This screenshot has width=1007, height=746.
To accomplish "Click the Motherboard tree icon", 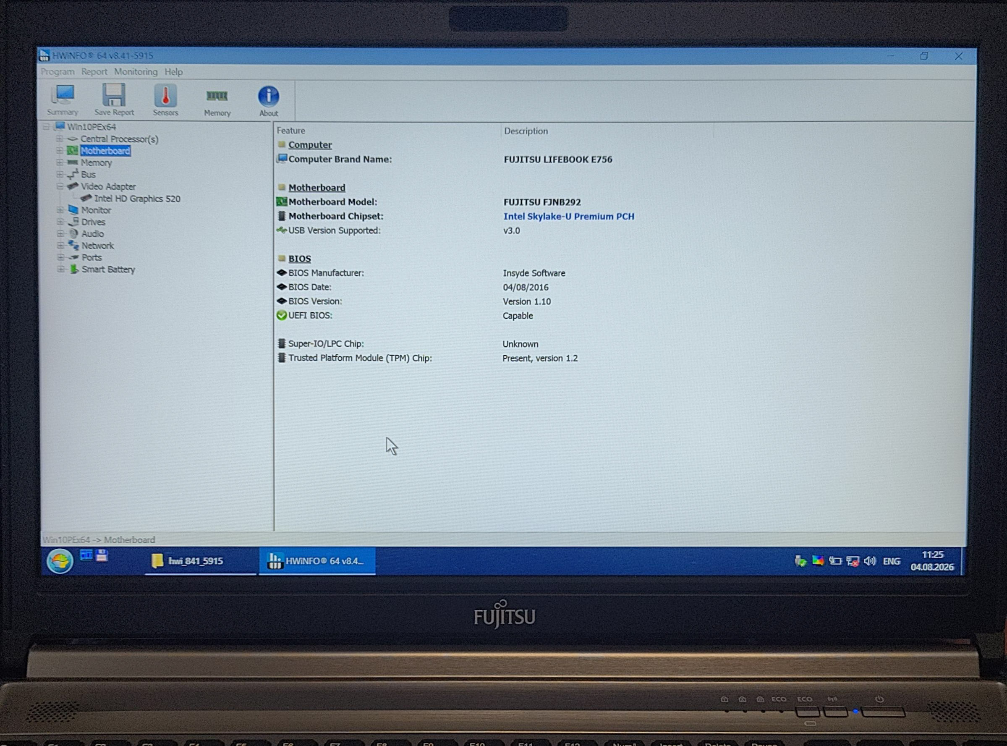I will point(72,150).
